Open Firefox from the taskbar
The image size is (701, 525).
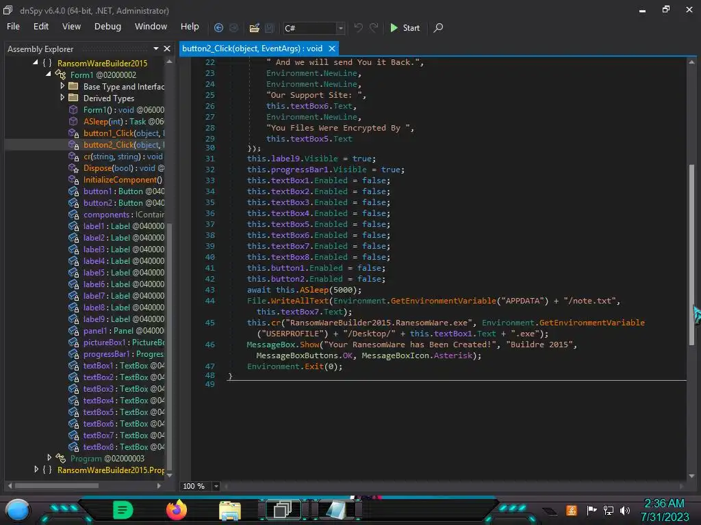pyautogui.click(x=176, y=509)
